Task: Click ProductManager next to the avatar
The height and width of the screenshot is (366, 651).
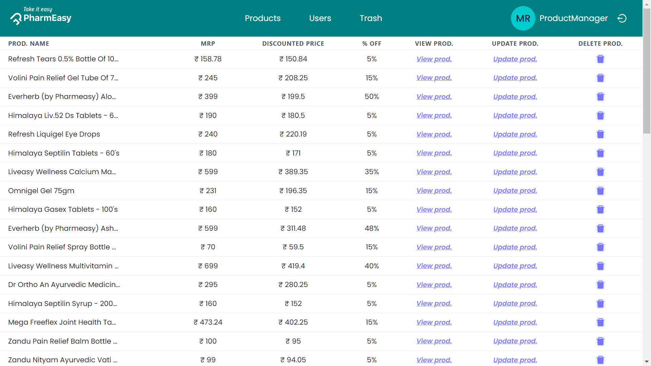Action: click(574, 18)
